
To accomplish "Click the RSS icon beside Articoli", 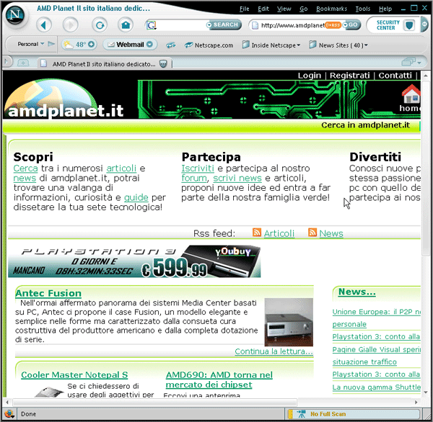I will coord(256,233).
